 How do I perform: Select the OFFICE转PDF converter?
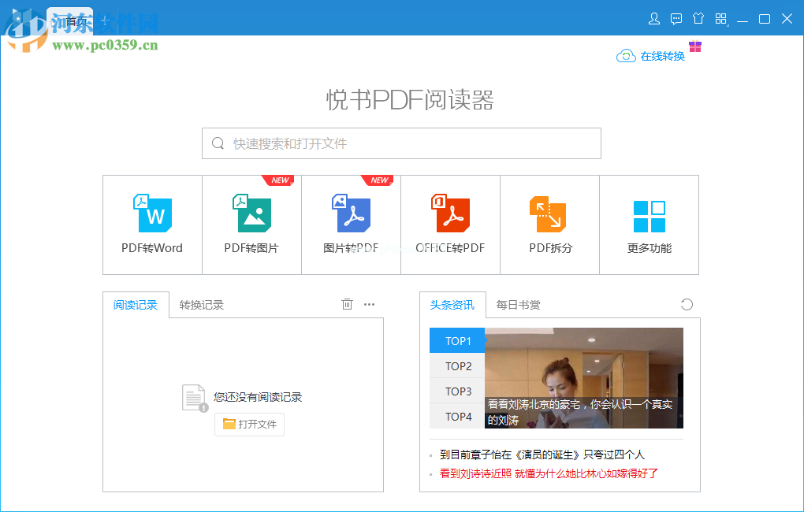(x=450, y=224)
